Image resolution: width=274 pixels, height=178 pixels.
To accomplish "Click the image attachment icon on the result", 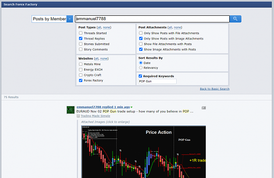I will (203, 108).
